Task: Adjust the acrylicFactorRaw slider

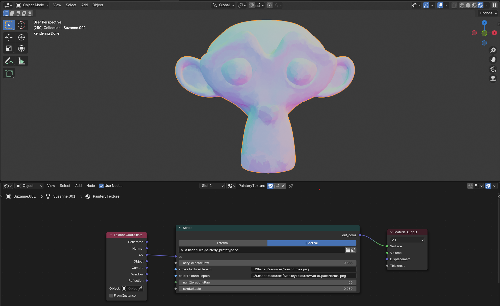Action: tap(267, 263)
